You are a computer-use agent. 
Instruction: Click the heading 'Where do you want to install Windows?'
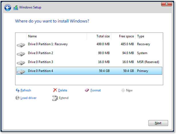click(x=52, y=21)
